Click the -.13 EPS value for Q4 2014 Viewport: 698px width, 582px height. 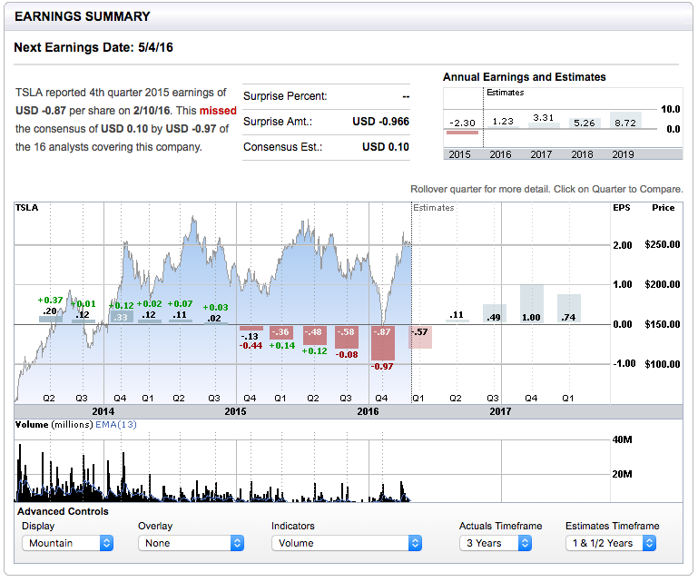(x=250, y=336)
